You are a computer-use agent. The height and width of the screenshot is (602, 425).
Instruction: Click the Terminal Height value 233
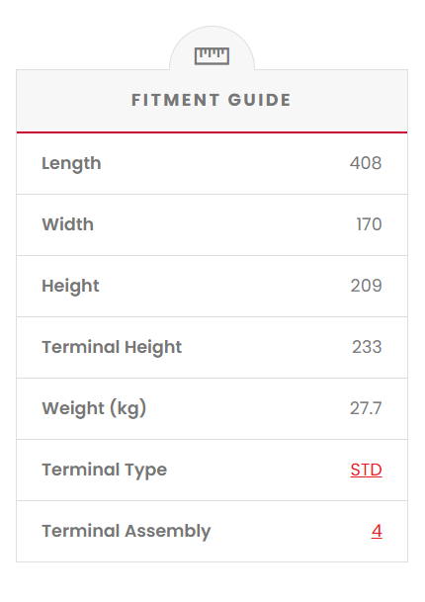tap(367, 347)
